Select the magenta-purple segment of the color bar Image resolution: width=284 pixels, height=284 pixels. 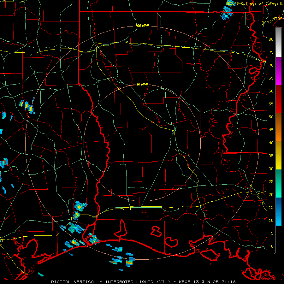point(279,71)
